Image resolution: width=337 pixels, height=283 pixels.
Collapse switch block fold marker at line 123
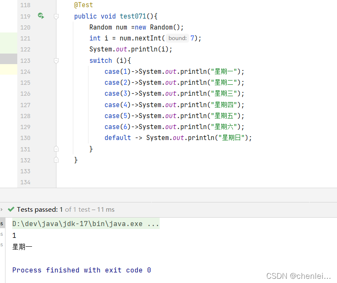click(x=56, y=61)
